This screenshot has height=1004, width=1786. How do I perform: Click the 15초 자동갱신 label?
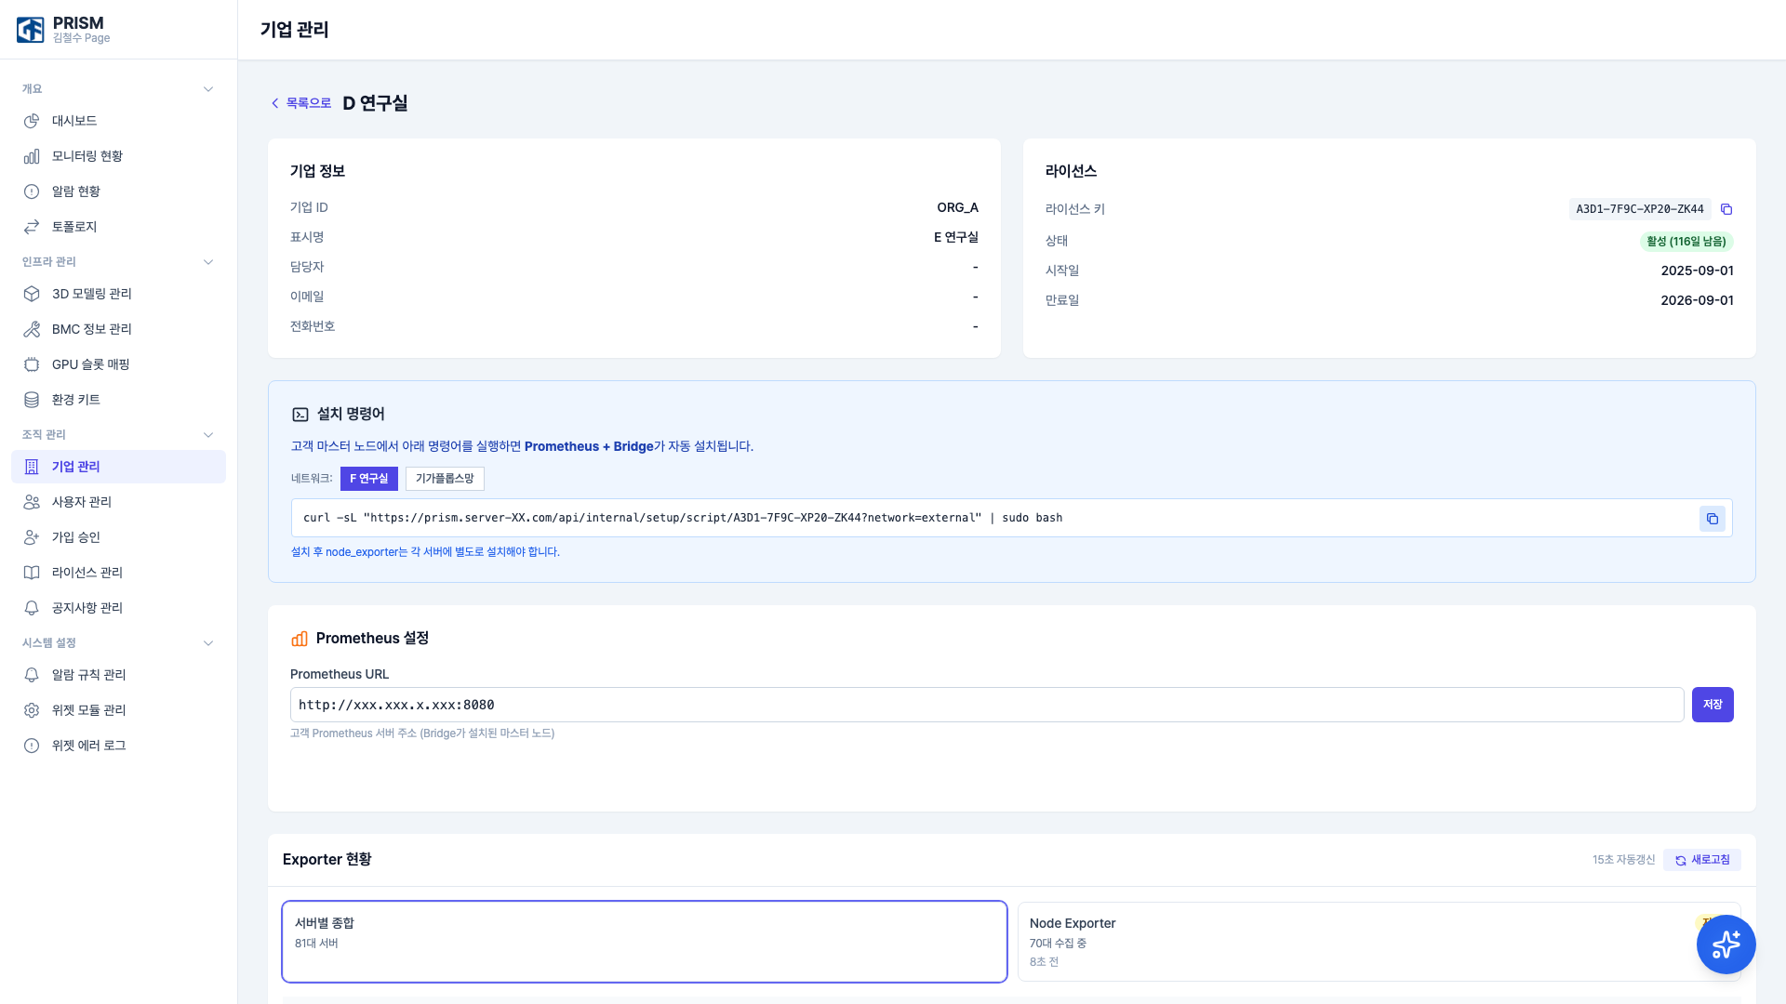pos(1623,860)
